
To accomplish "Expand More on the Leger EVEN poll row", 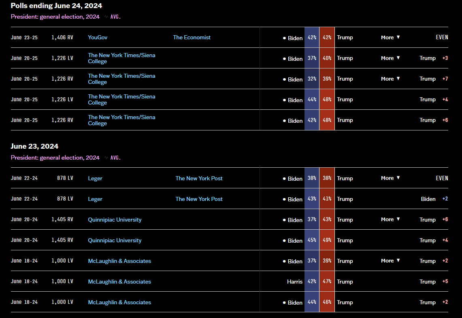I will click(390, 178).
